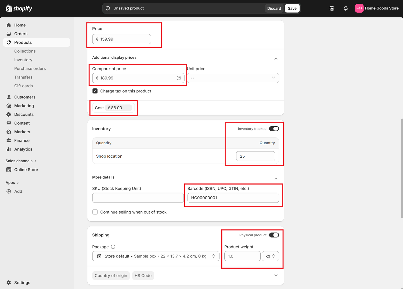Click the Save button
Screen dimensions: 403x289
tap(292, 8)
